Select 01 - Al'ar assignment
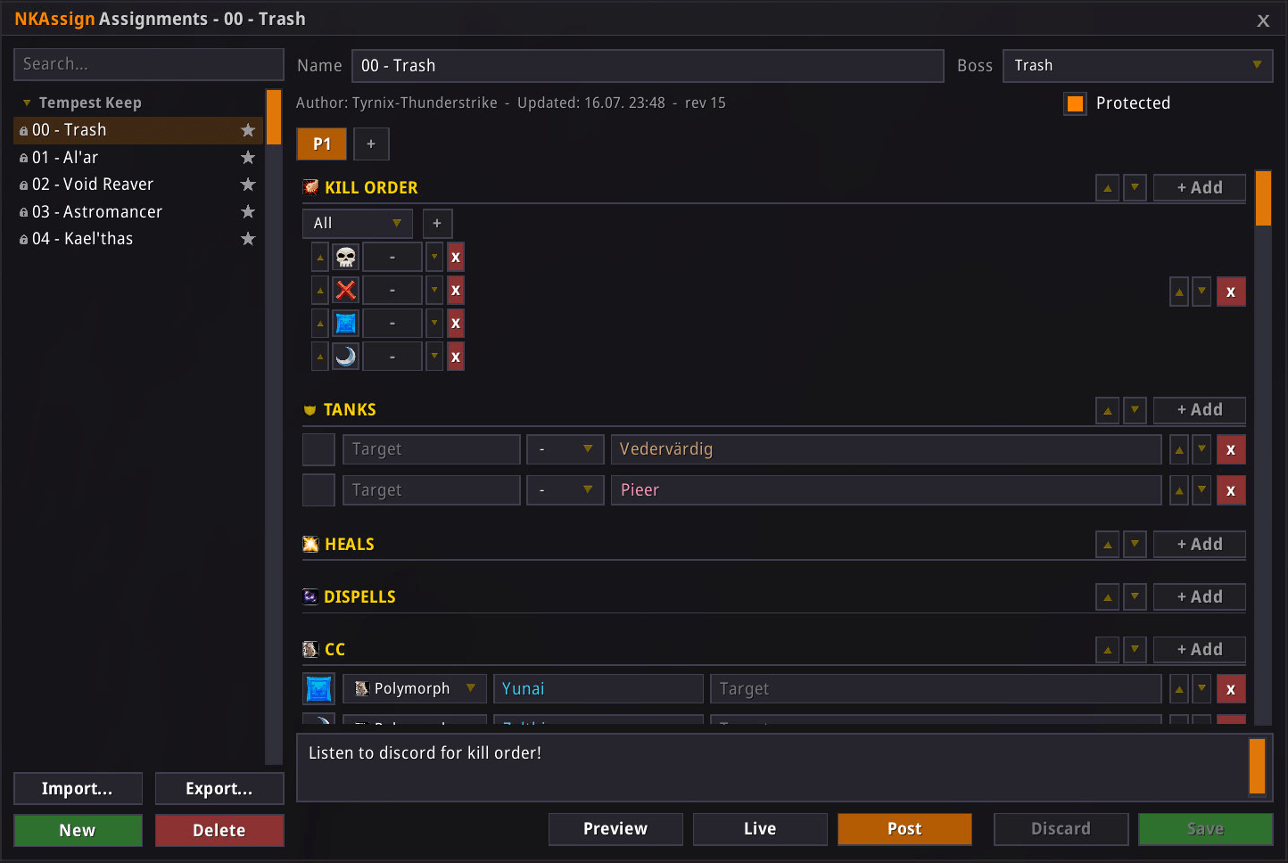This screenshot has width=1288, height=863. tap(138, 158)
